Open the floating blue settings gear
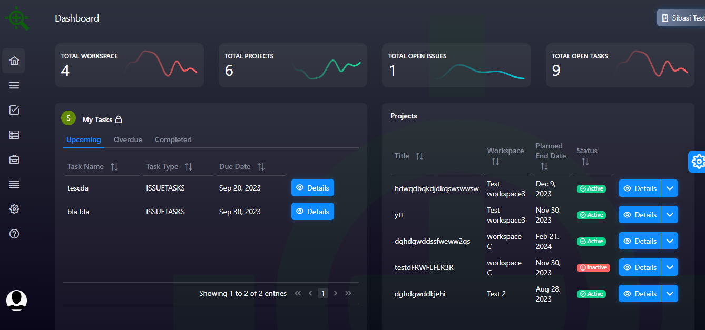Viewport: 705px width, 330px height. pyautogui.click(x=698, y=162)
